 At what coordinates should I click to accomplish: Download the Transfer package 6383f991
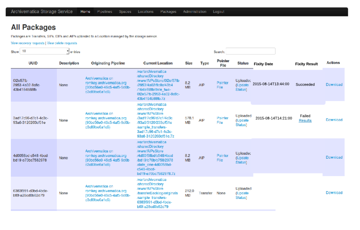click(334, 193)
